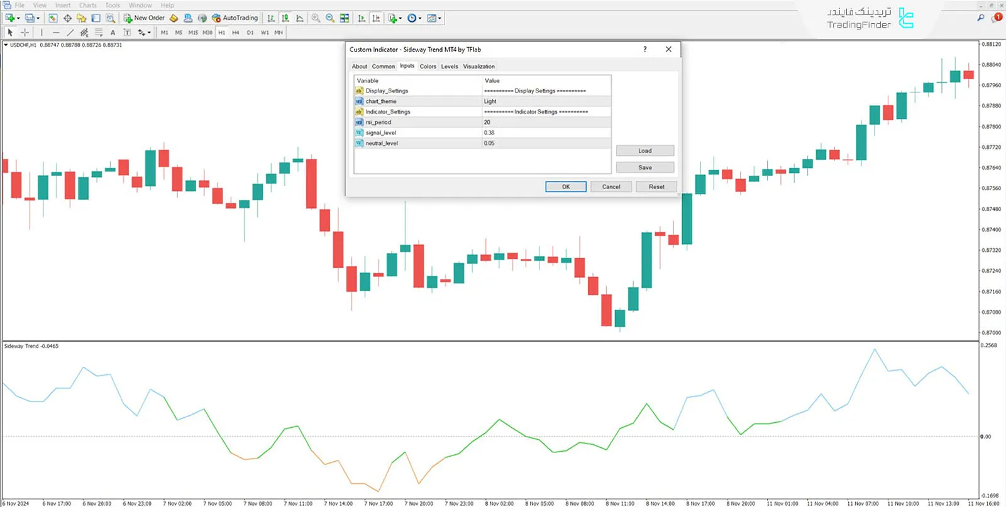Click the zoom in magnifier icon

[316, 18]
